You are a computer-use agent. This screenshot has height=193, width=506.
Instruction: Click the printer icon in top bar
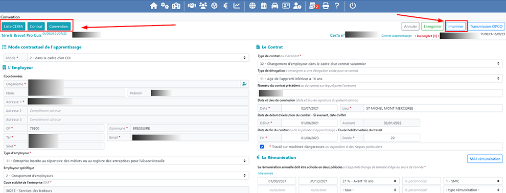click(x=326, y=6)
